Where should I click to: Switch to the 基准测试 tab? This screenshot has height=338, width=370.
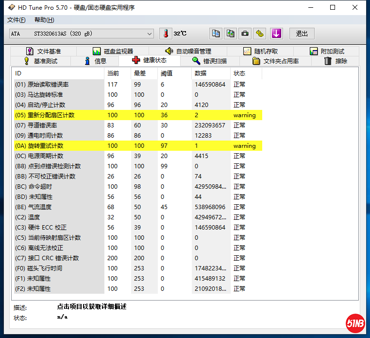pos(40,61)
